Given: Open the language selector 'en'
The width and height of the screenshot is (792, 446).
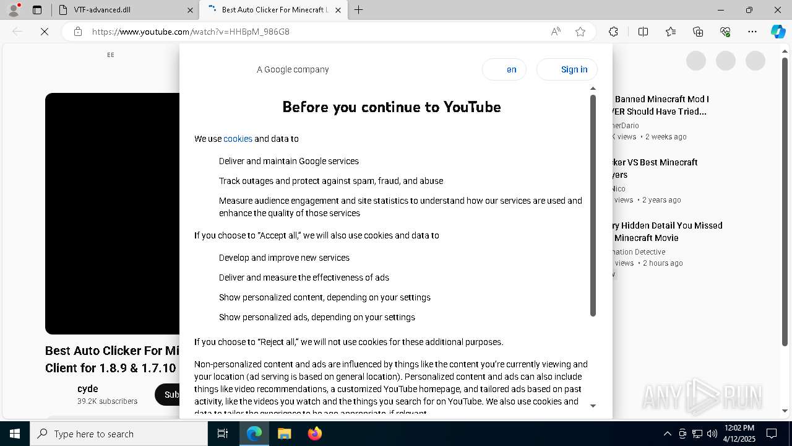Looking at the screenshot, I should [x=504, y=69].
